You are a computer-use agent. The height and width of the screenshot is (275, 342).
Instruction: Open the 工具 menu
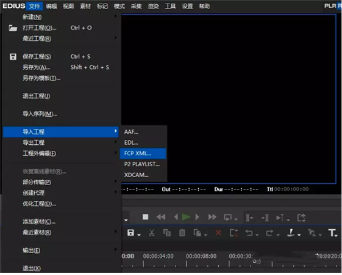[x=170, y=6]
